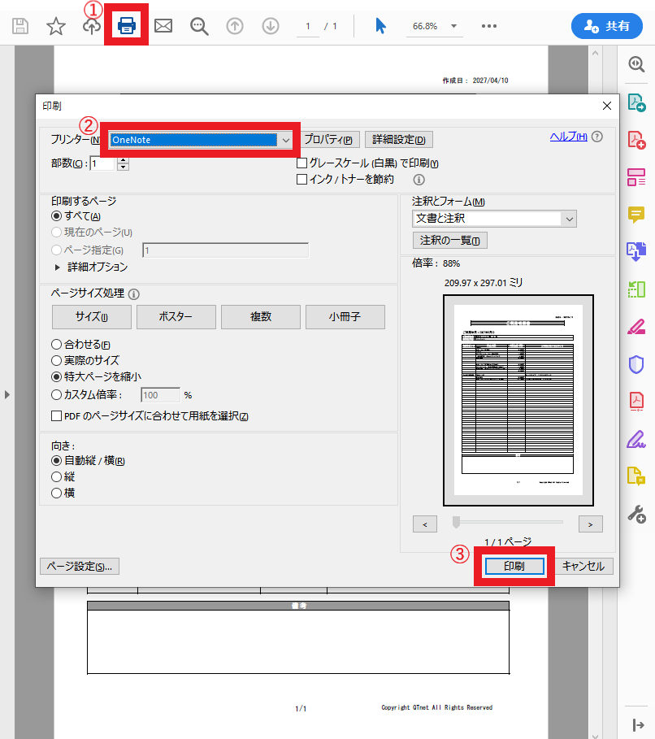Go to previous page up arrow

tap(235, 26)
